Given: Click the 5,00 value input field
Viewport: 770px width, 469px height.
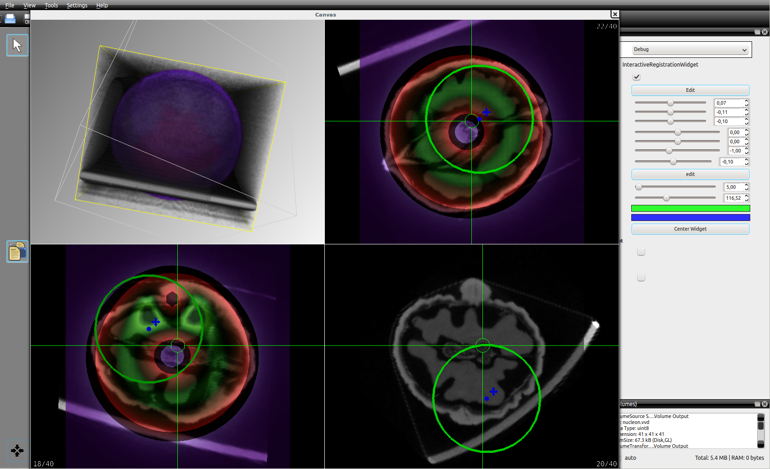Looking at the screenshot, I should pos(733,187).
